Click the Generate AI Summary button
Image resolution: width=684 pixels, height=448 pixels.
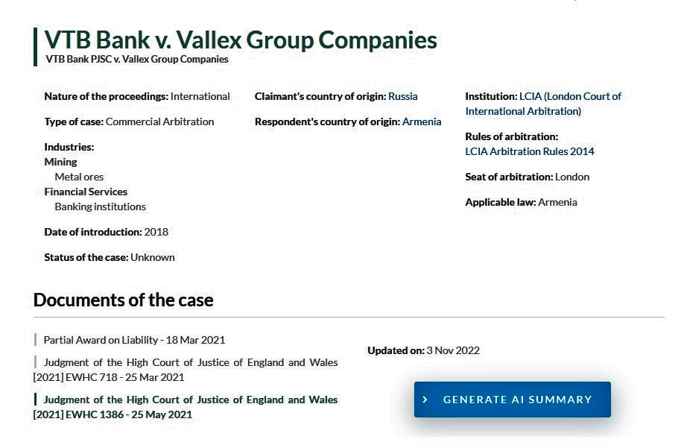pyautogui.click(x=513, y=400)
